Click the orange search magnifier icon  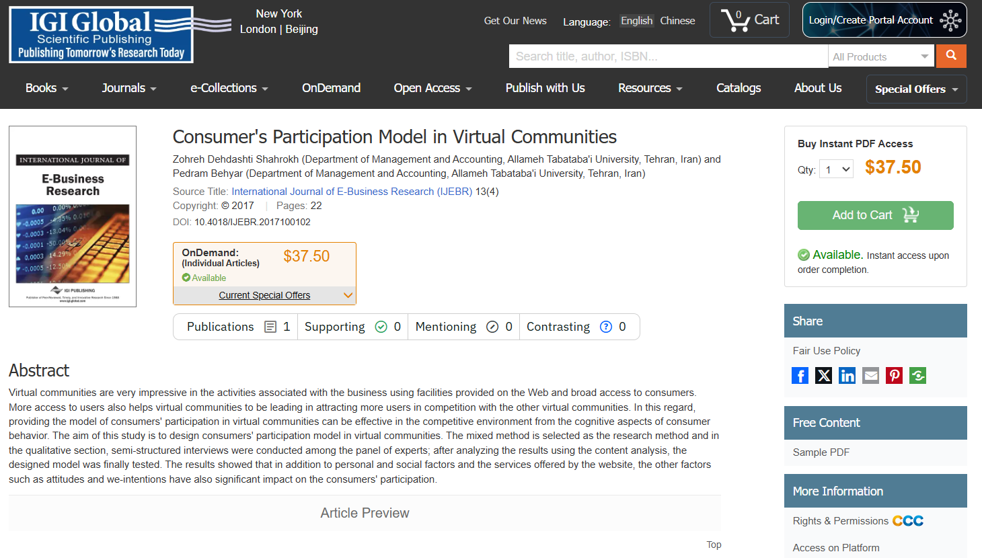point(950,56)
